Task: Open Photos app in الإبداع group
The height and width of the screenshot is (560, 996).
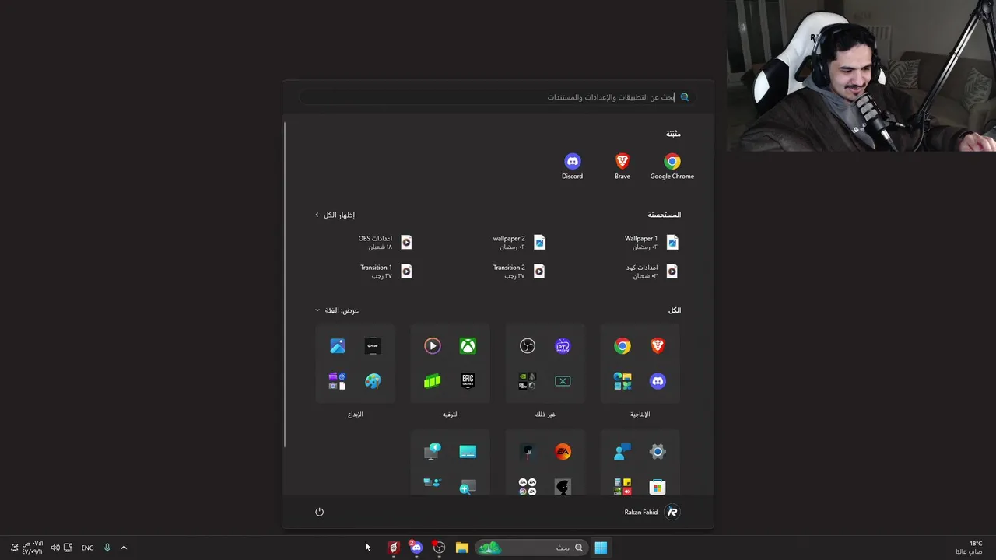Action: point(338,346)
